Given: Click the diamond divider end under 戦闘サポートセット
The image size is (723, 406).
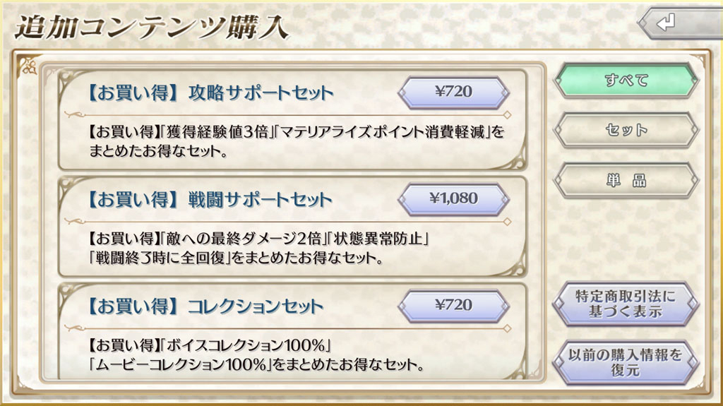Looking at the screenshot, I should coord(507,221).
